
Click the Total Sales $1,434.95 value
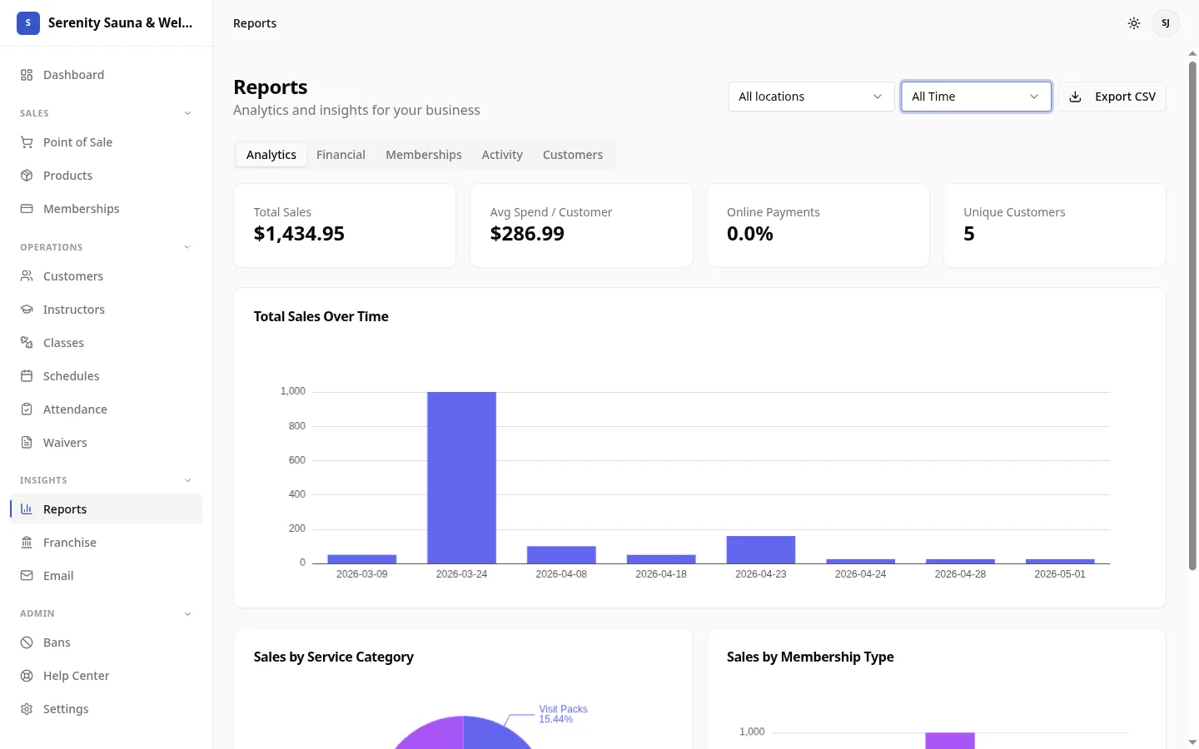pos(299,234)
